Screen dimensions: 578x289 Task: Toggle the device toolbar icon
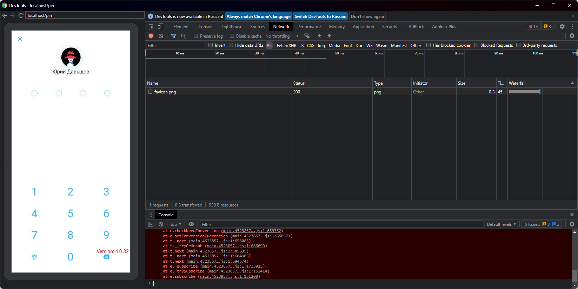[160, 27]
